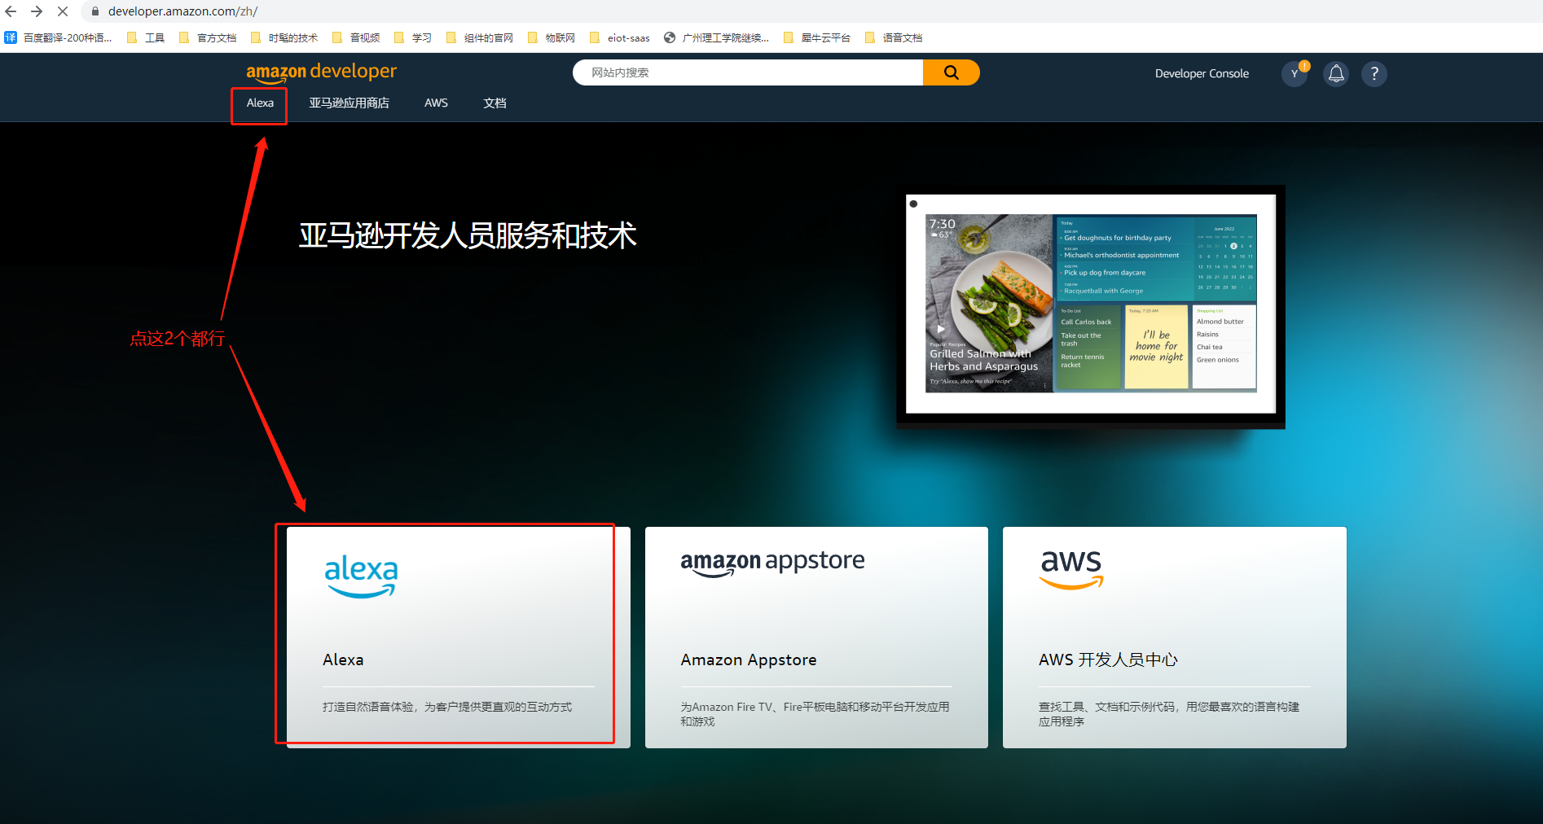Open the 学习 bookmark folder

pyautogui.click(x=413, y=37)
